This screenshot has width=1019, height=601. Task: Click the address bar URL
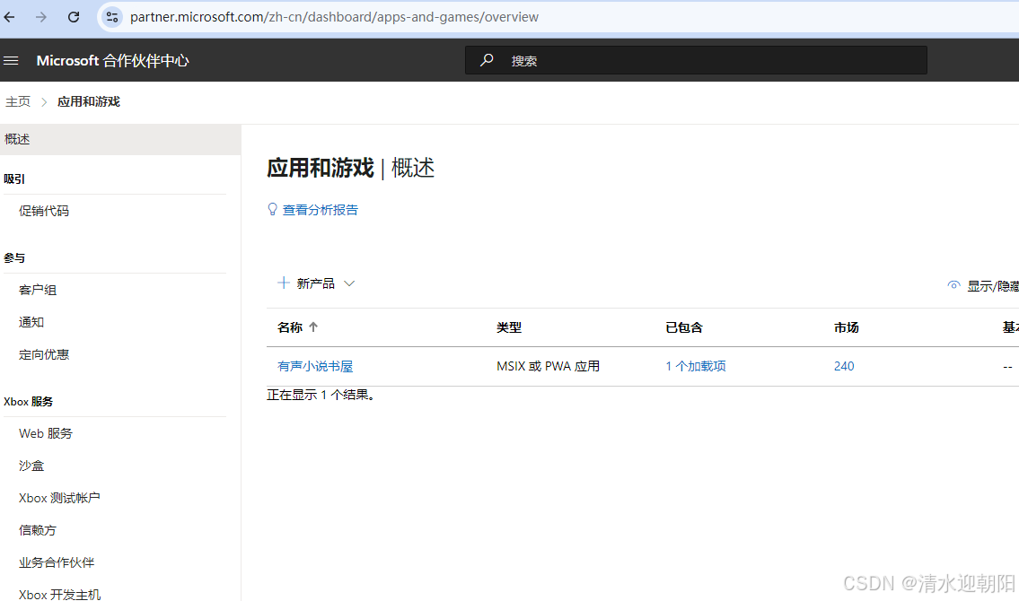point(334,17)
